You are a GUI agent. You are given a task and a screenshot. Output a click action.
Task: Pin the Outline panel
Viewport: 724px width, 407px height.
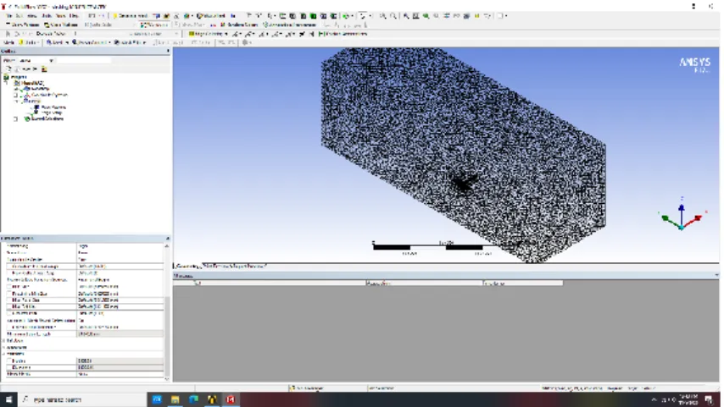tap(168, 51)
